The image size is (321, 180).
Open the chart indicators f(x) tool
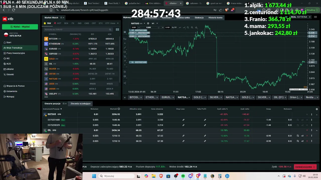click(x=125, y=39)
